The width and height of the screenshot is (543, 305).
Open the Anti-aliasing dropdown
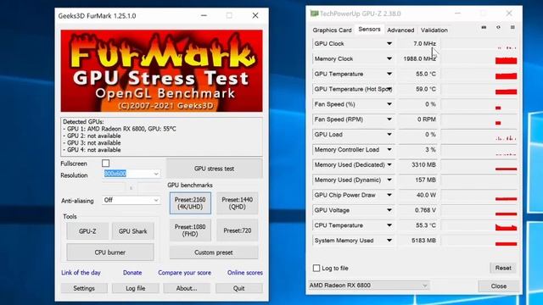131,200
